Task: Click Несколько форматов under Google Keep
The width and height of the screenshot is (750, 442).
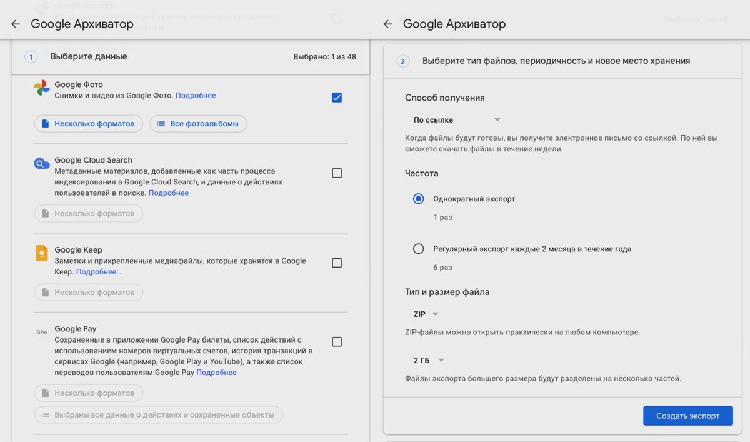Action: click(88, 292)
